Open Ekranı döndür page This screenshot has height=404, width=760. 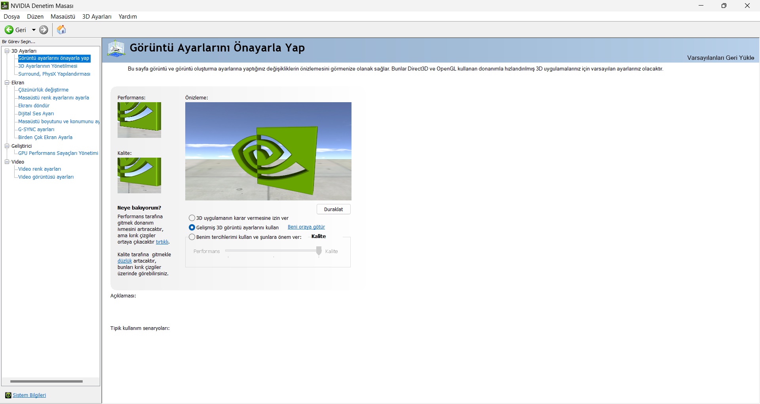pyautogui.click(x=34, y=106)
